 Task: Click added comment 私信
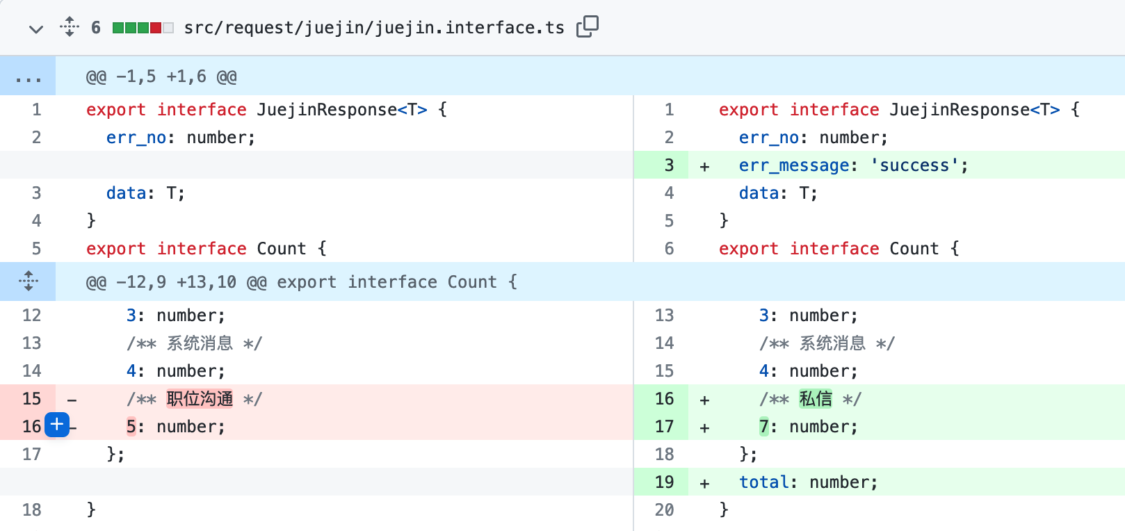[x=816, y=399]
